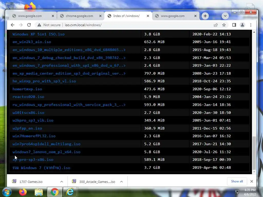The height and width of the screenshot is (197, 263).
Task: Click the address bar URL iso.cvm.local/windows/
Action: click(83, 25)
